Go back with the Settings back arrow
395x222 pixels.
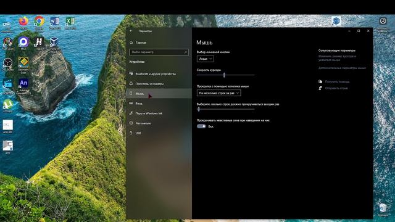pyautogui.click(x=131, y=31)
